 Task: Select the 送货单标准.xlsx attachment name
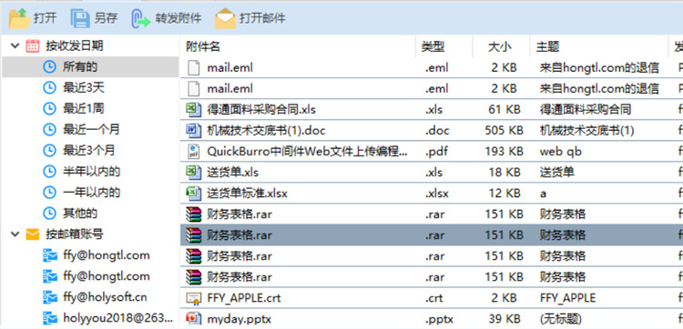[x=247, y=193]
